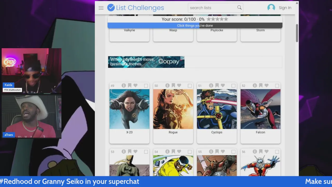The height and width of the screenshot is (187, 332).
Task: Open info icon on Cyclops card
Action: 211,85
